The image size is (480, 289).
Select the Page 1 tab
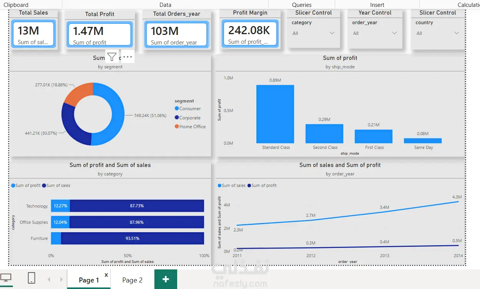[89, 280]
